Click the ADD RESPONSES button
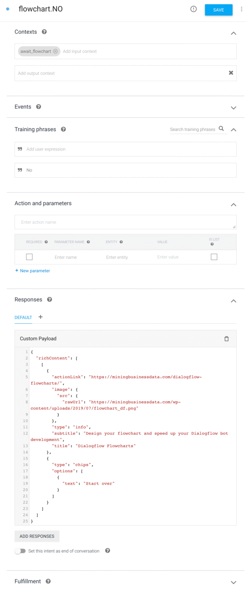This screenshot has height=592, width=247. pos(37,536)
